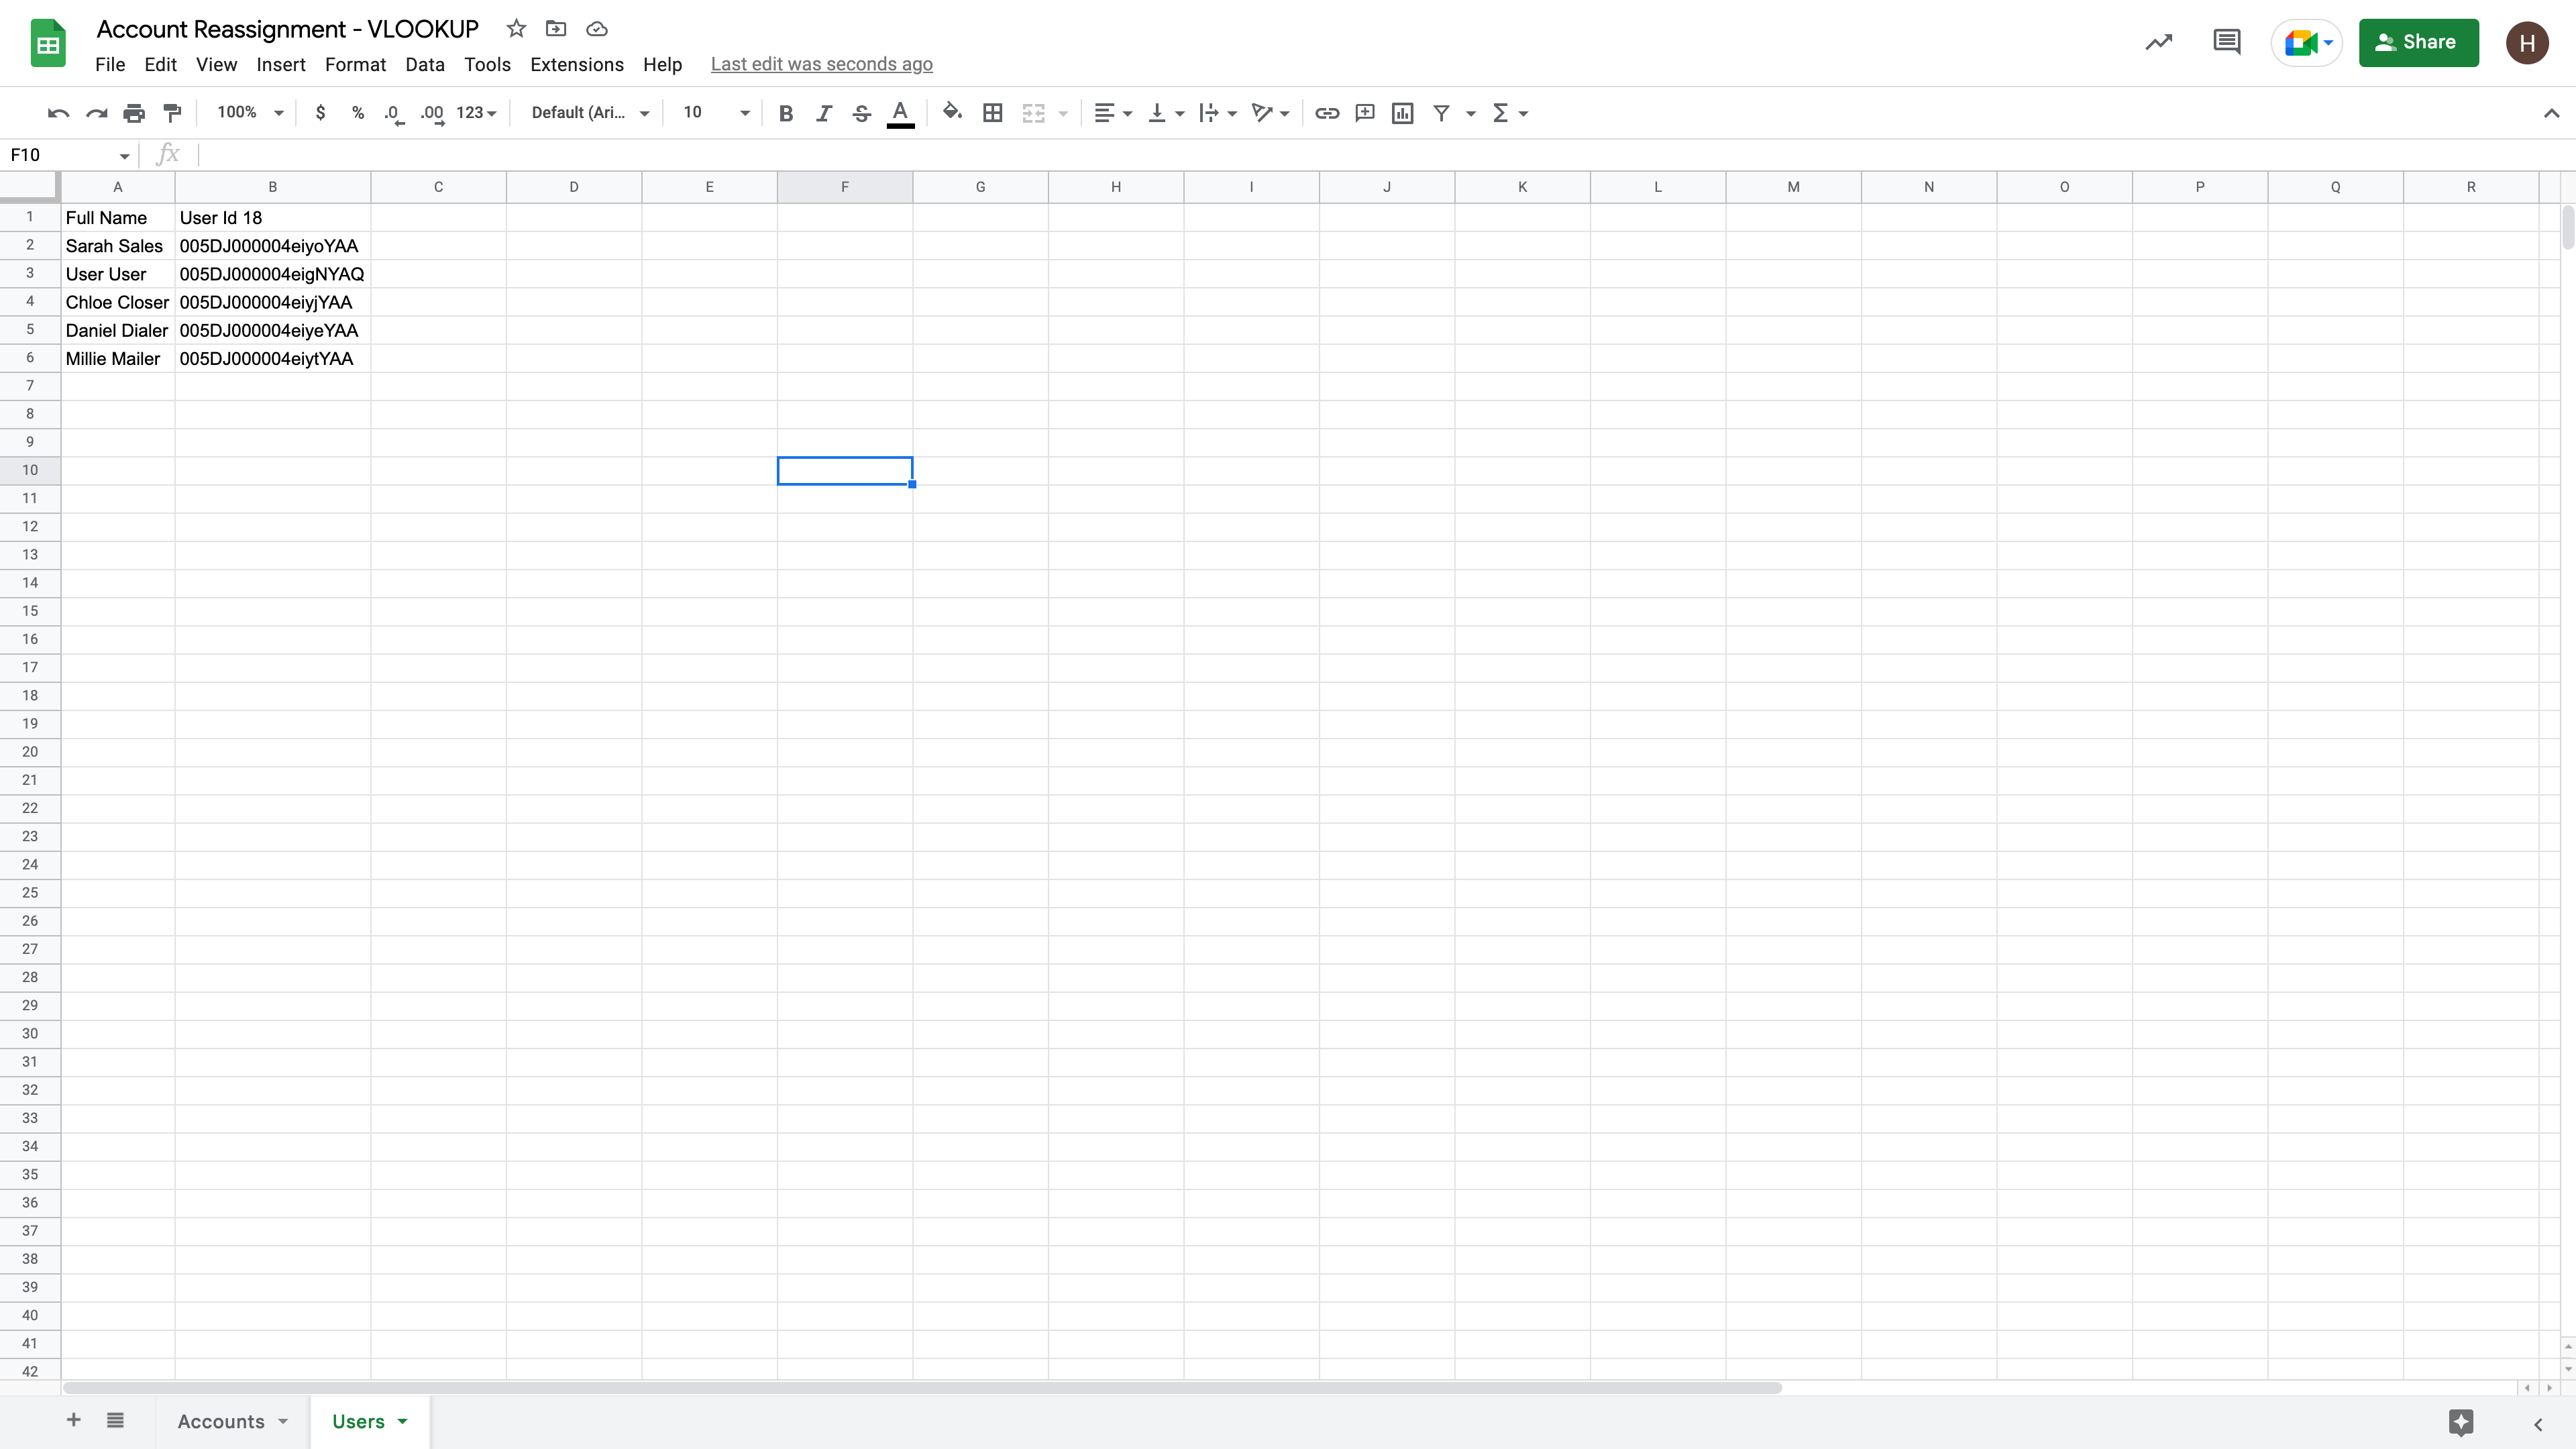The height and width of the screenshot is (1449, 2576).
Task: Click the paint format tool
Action: (172, 113)
